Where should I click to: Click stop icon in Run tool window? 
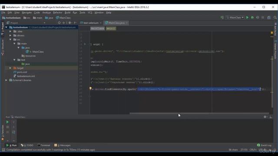7,127
